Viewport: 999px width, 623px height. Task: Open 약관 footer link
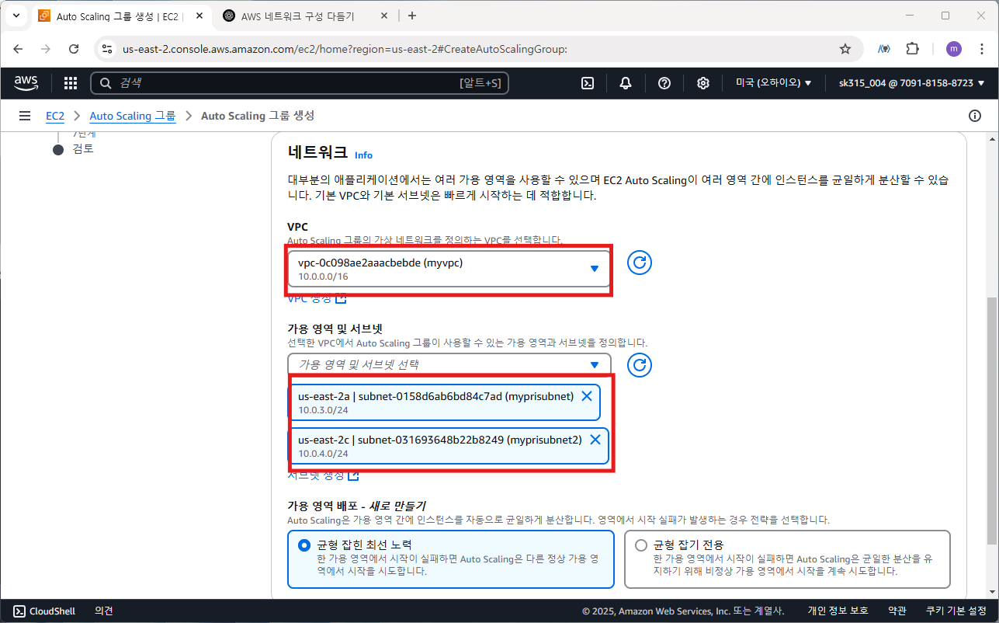[897, 611]
